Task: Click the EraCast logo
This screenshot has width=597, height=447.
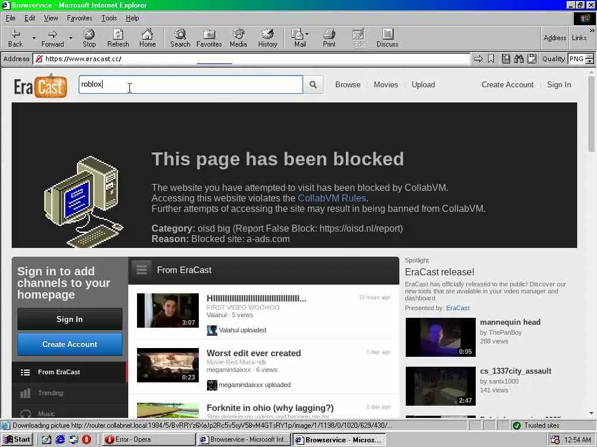Action: [x=41, y=87]
